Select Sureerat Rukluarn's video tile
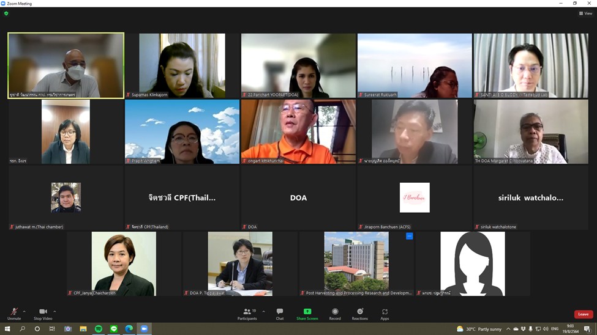 click(415, 65)
